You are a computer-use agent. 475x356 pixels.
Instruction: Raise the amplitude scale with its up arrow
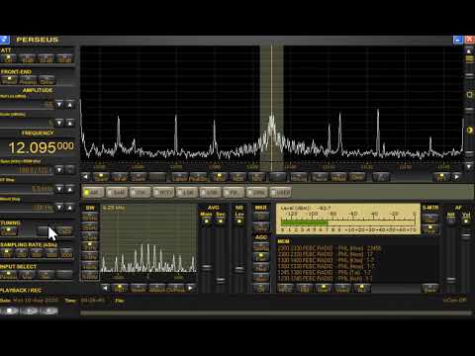coord(70,123)
